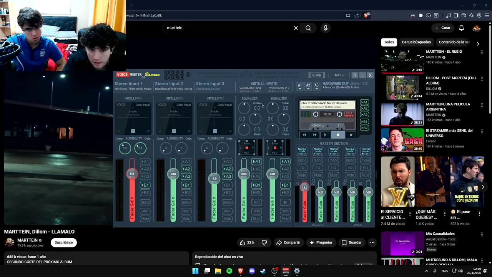Cycle Normal mode on B2 master bus
This screenshot has width=492, height=277.
[366, 150]
